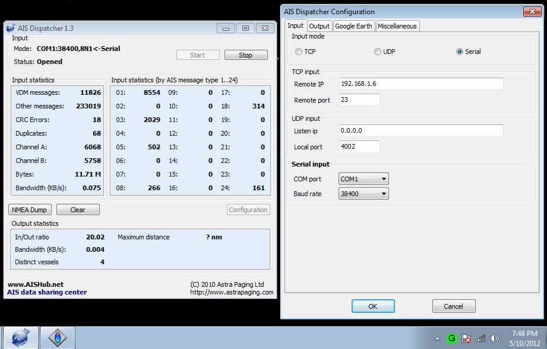
Task: Open the Google Earth tab
Action: coord(354,26)
